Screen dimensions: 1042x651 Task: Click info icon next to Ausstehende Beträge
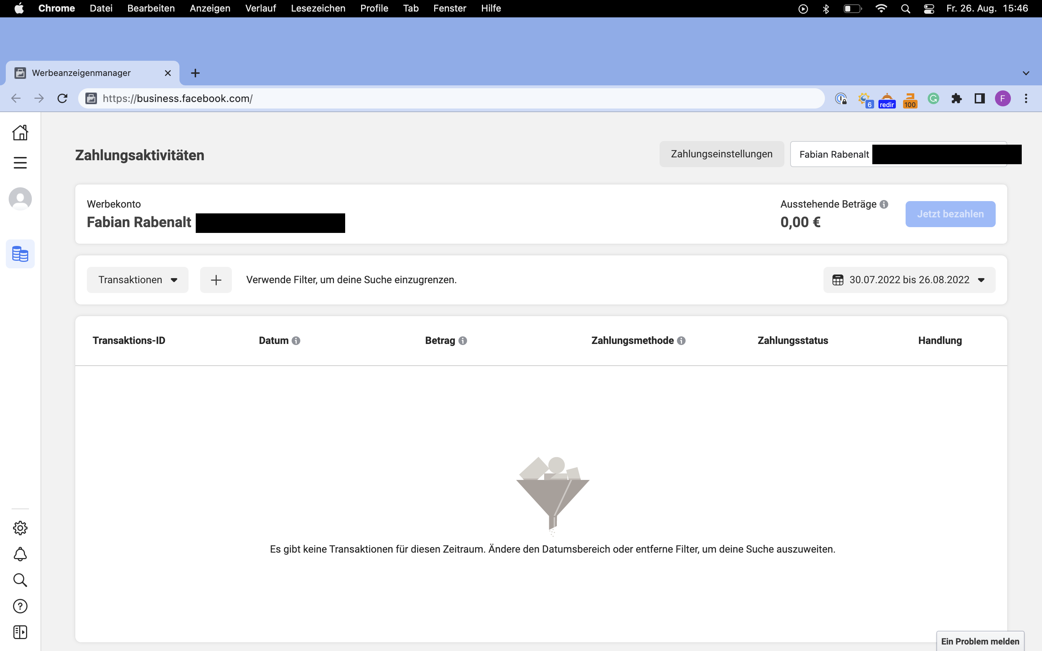(x=884, y=204)
